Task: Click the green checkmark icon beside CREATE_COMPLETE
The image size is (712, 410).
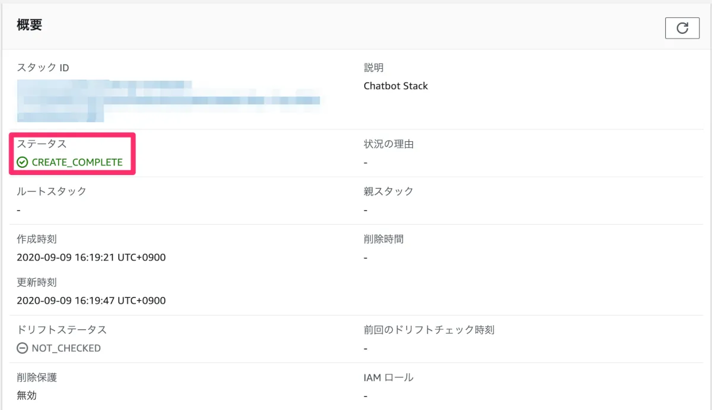Action: pyautogui.click(x=23, y=162)
